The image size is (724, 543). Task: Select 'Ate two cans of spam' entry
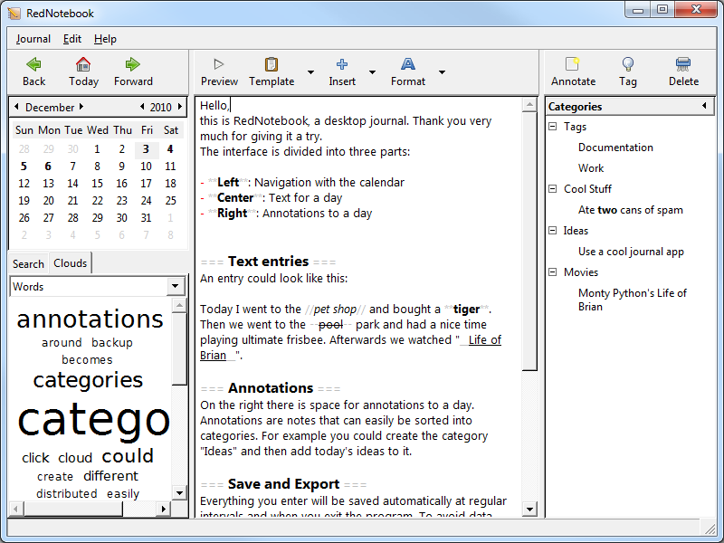[x=630, y=210]
